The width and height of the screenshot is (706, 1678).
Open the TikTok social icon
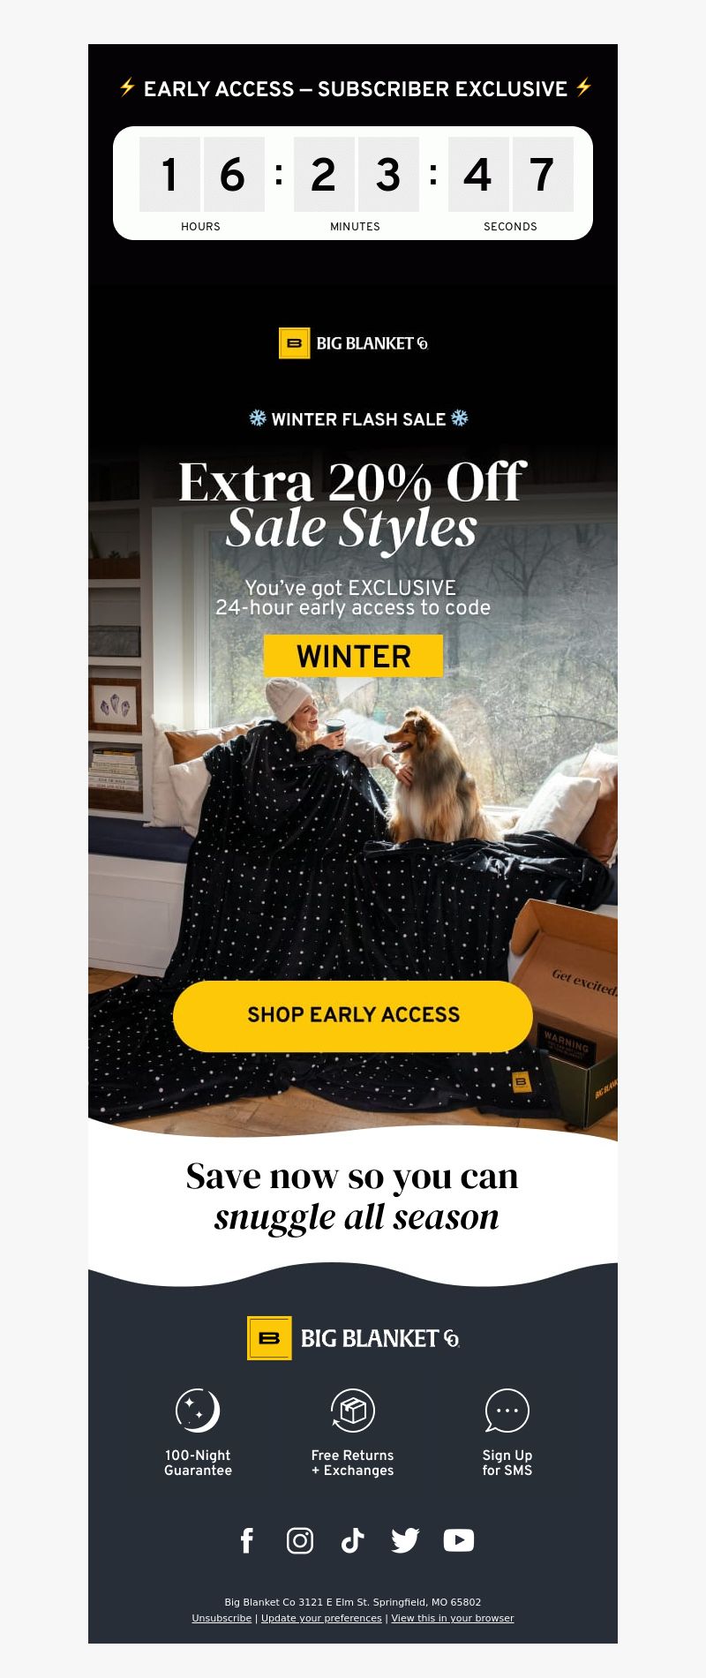[x=353, y=1540]
